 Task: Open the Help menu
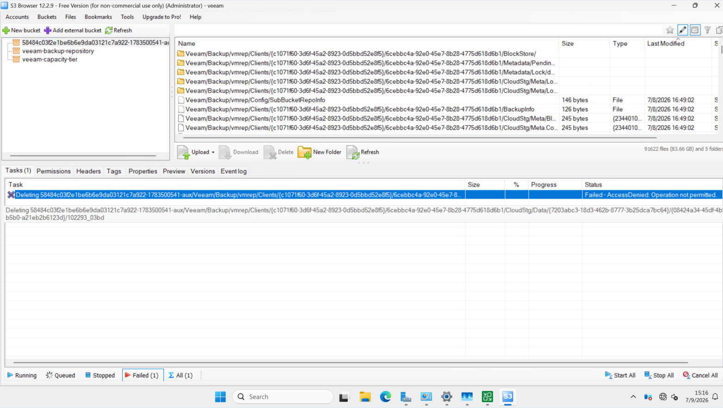click(x=195, y=17)
